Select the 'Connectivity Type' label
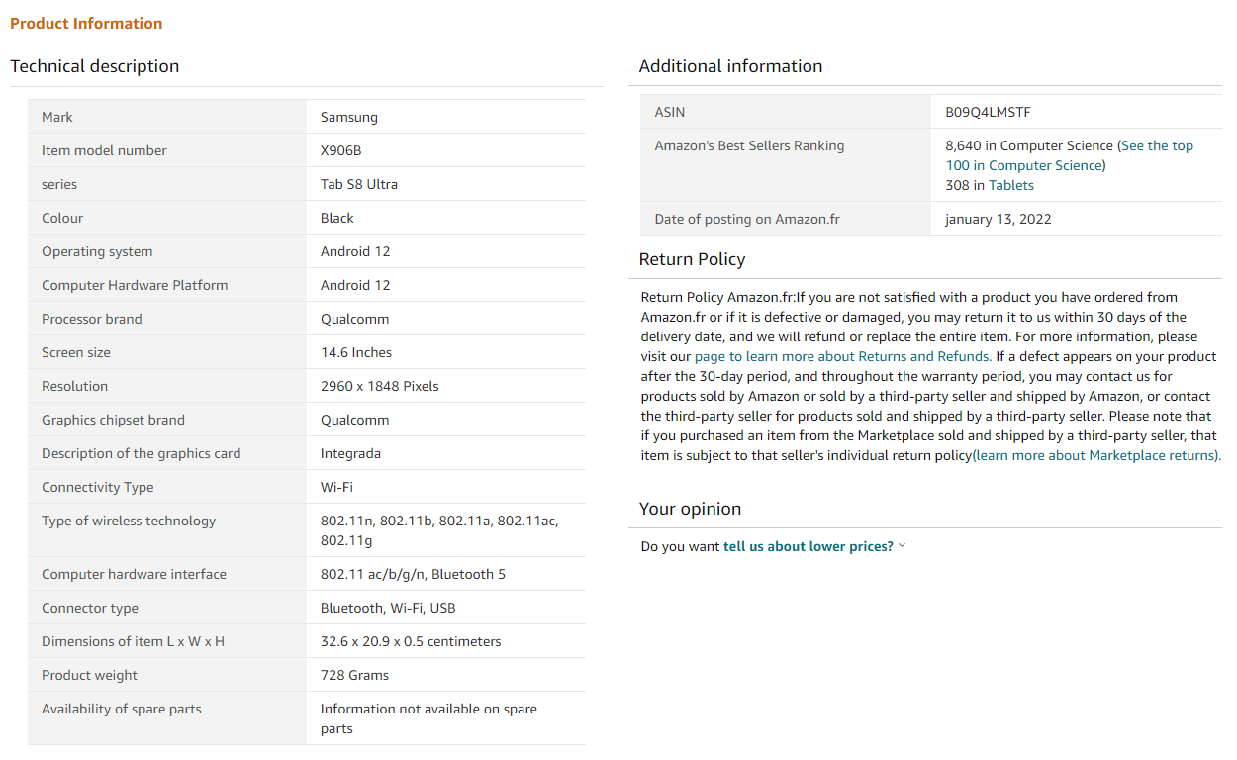Image resolution: width=1237 pixels, height=760 pixels. 98,487
